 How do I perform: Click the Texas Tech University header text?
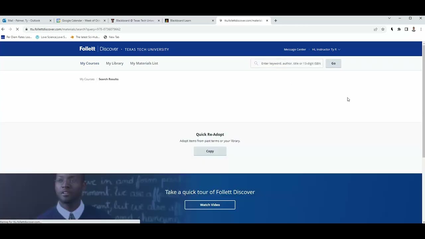tap(147, 49)
